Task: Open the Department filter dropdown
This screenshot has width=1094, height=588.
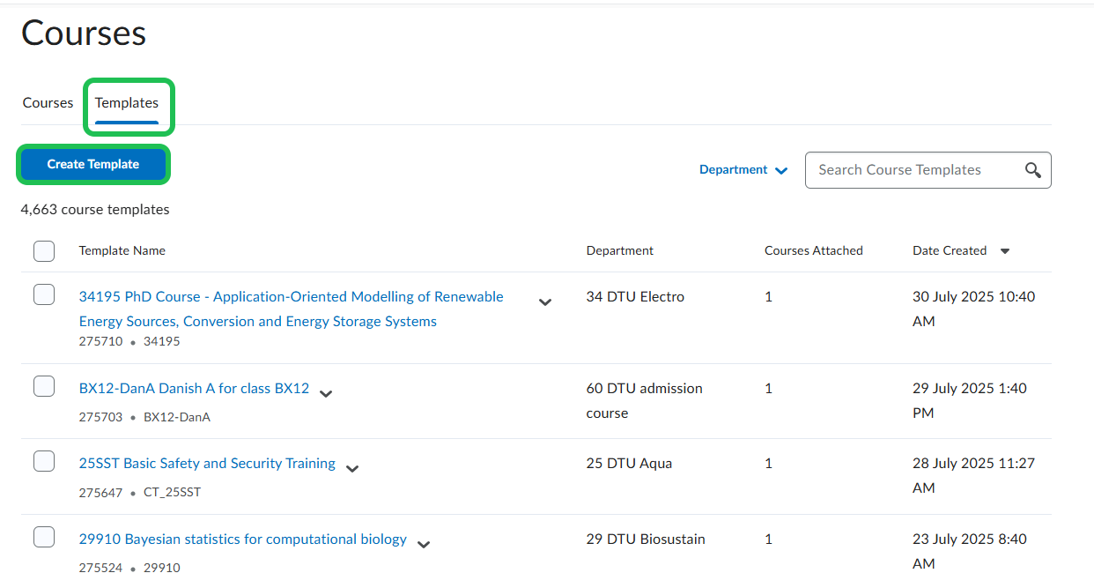Action: [743, 170]
